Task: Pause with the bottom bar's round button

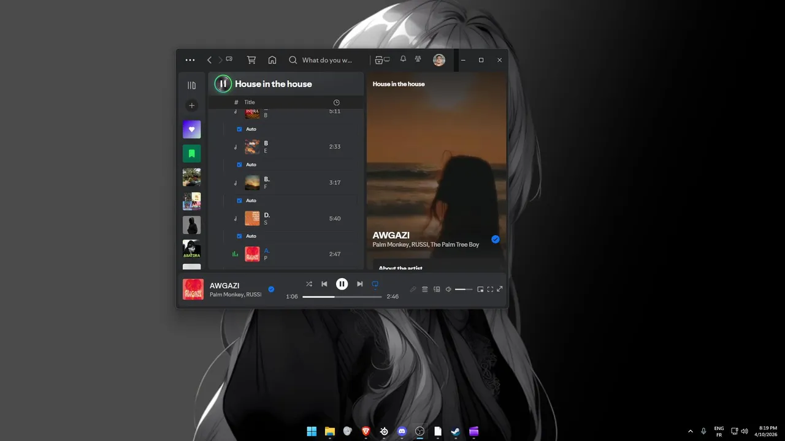Action: pyautogui.click(x=342, y=284)
